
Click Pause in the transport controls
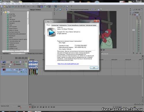tap(41, 107)
